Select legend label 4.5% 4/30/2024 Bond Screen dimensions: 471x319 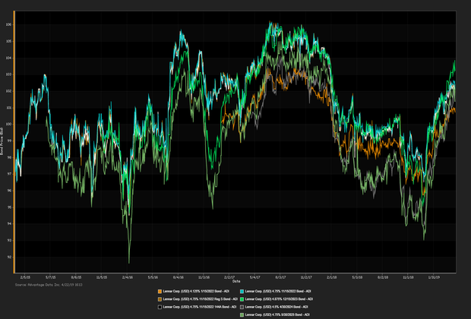click(x=277, y=307)
